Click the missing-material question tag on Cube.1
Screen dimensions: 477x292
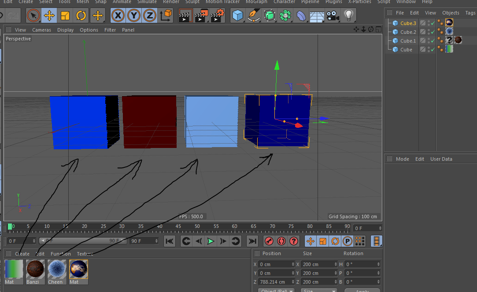click(449, 40)
